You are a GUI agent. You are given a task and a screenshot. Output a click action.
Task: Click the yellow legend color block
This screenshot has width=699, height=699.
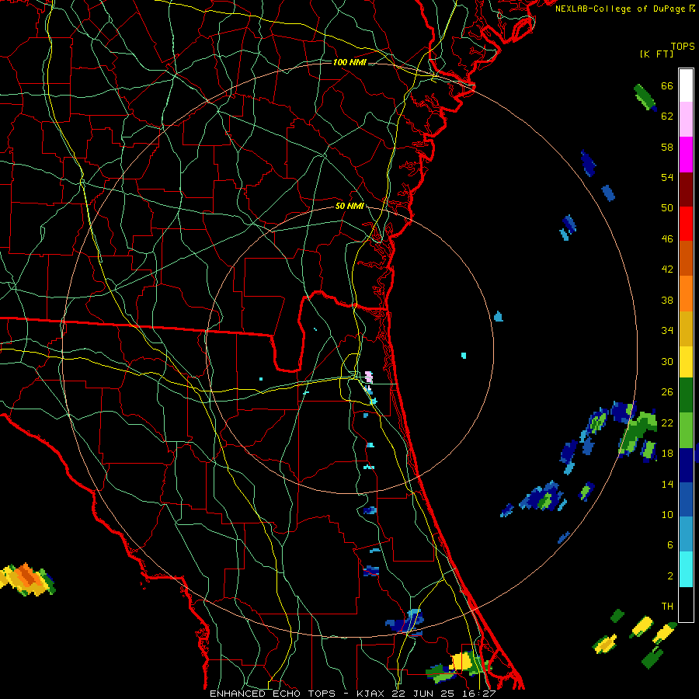686,362
